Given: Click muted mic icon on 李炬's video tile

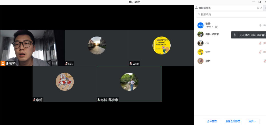Looking at the screenshot, I should [x=34, y=100].
